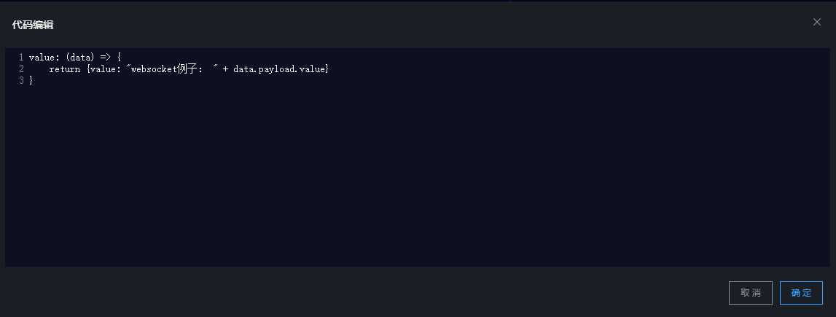Viewport: 836px width, 317px height.
Task: Click the 取消 button
Action: 750,293
